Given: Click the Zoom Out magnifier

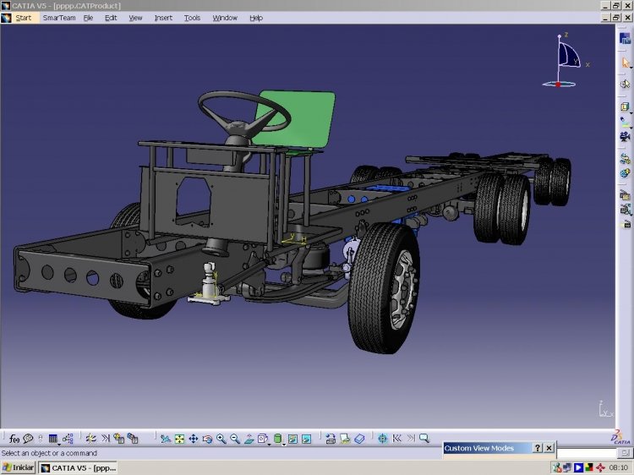Looking at the screenshot, I should coord(235,439).
